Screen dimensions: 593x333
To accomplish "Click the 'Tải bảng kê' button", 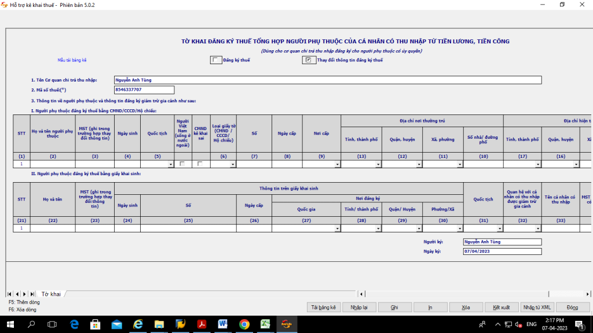I will [x=323, y=308].
